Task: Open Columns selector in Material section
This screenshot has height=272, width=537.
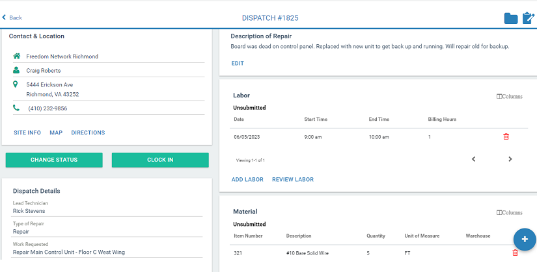Action: (x=509, y=212)
